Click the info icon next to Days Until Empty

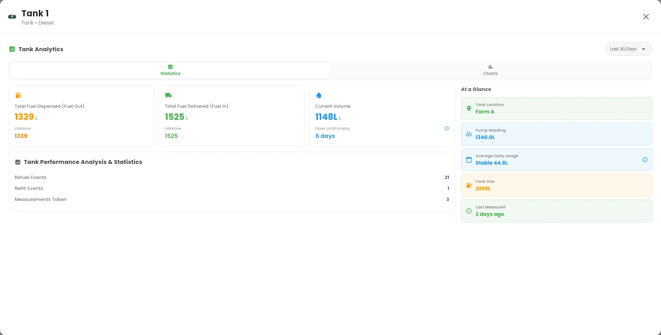tap(447, 128)
